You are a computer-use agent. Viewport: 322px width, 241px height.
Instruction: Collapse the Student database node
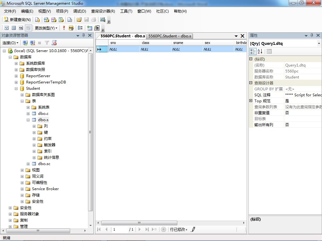[16, 88]
